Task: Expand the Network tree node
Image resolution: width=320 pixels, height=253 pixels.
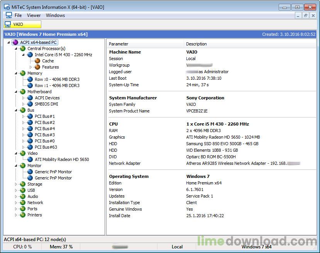Action: (16, 203)
